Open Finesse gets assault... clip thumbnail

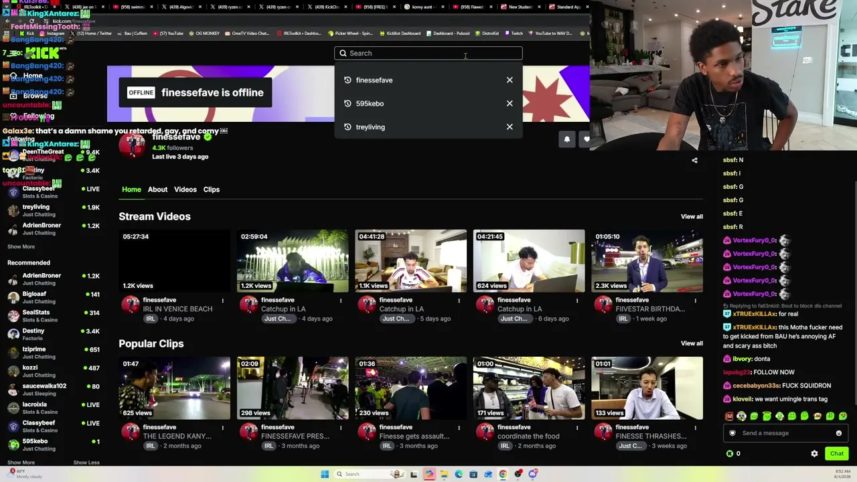[x=410, y=388]
